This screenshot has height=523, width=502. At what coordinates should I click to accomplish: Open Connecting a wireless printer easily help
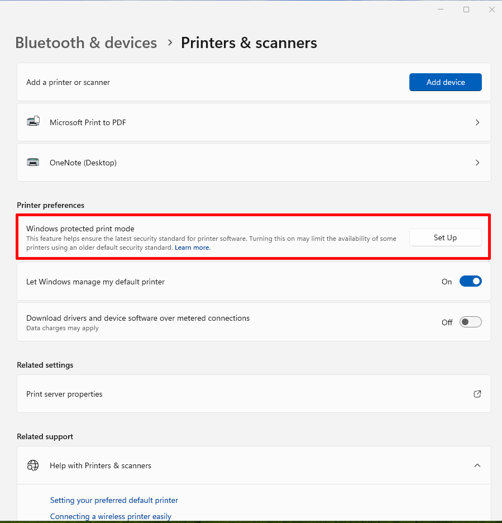tap(110, 516)
